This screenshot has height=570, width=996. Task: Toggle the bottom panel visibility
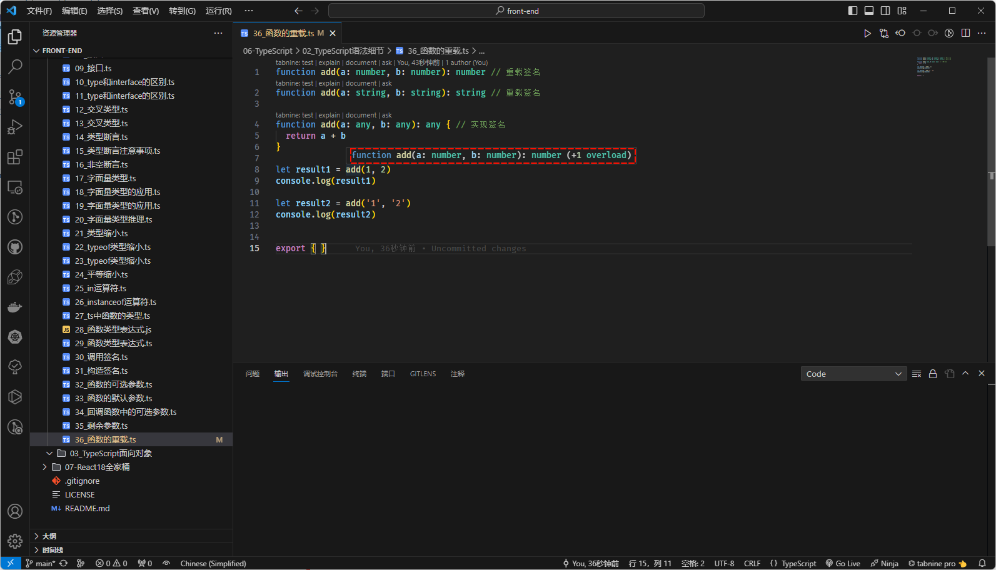coord(868,11)
